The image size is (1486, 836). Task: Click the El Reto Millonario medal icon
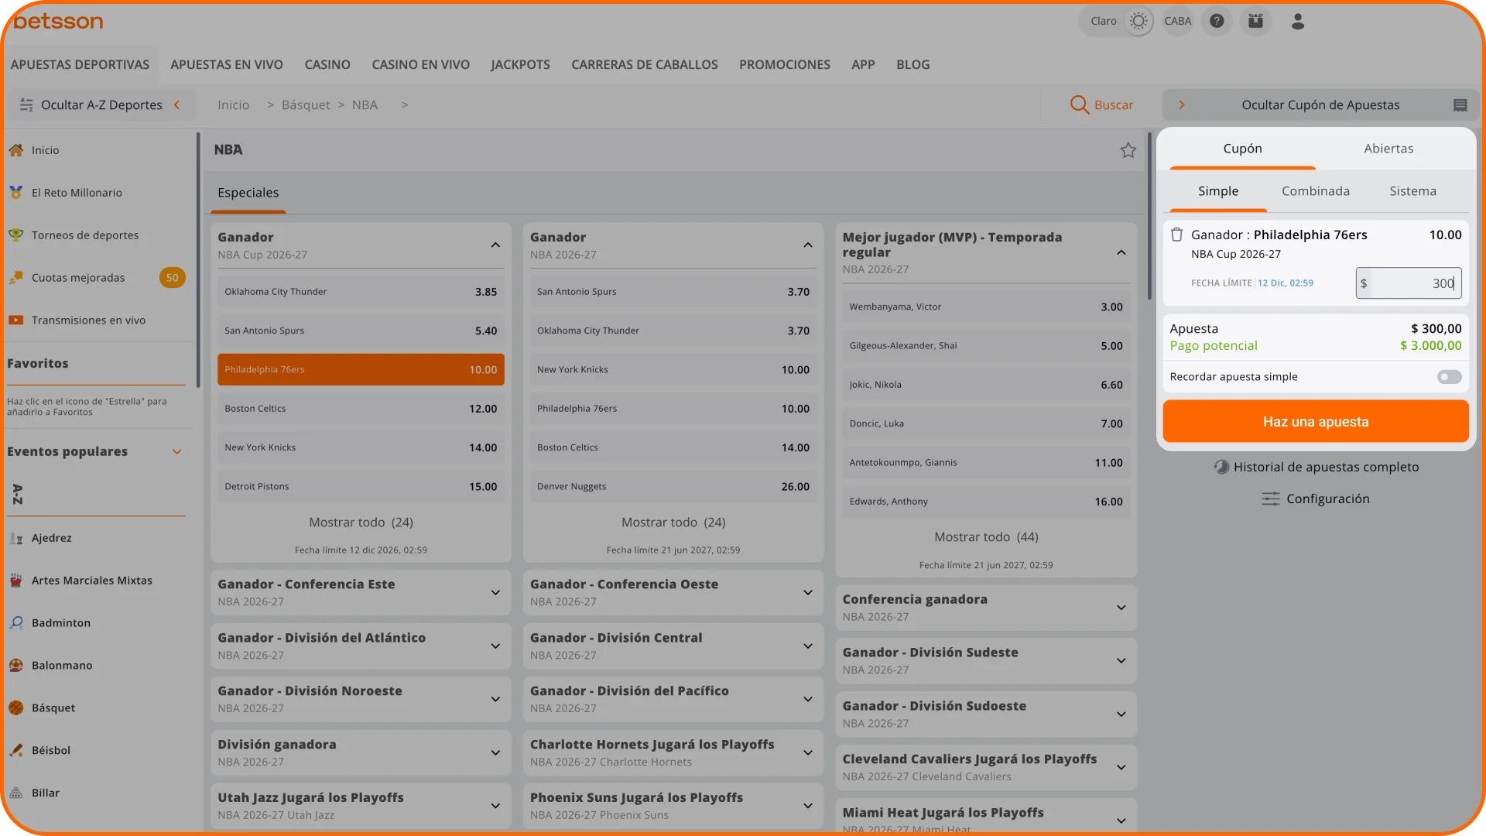coord(16,193)
